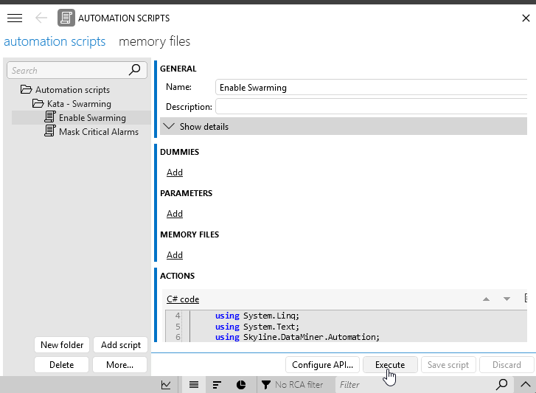Edit the Name field containing Enable Swarming
The image size is (536, 393).
(372, 88)
